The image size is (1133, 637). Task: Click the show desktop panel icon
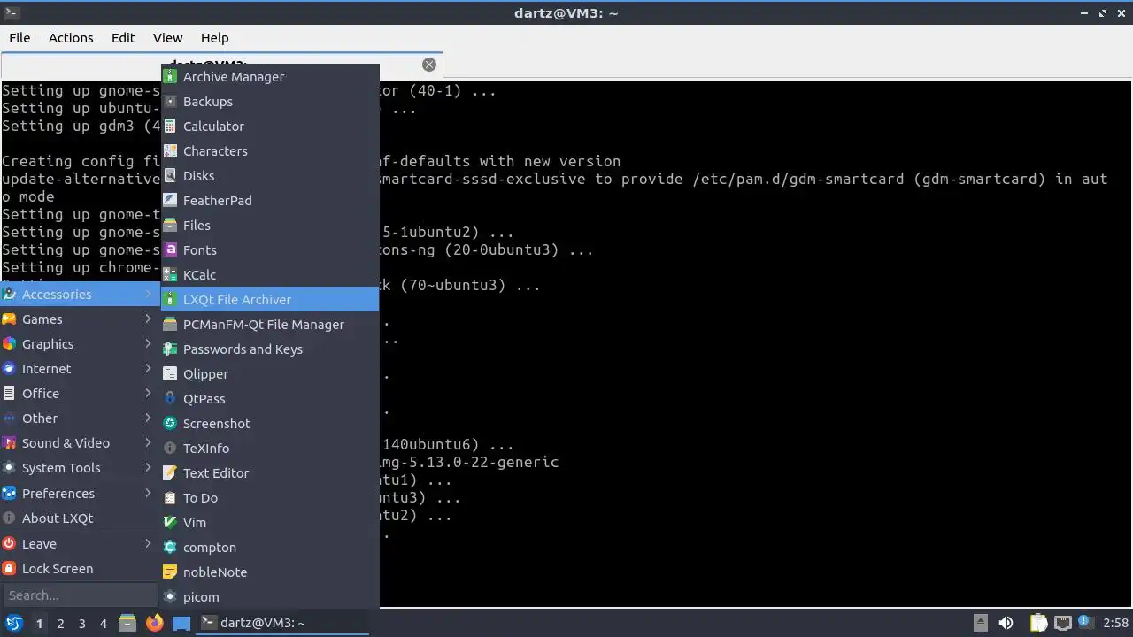point(181,624)
